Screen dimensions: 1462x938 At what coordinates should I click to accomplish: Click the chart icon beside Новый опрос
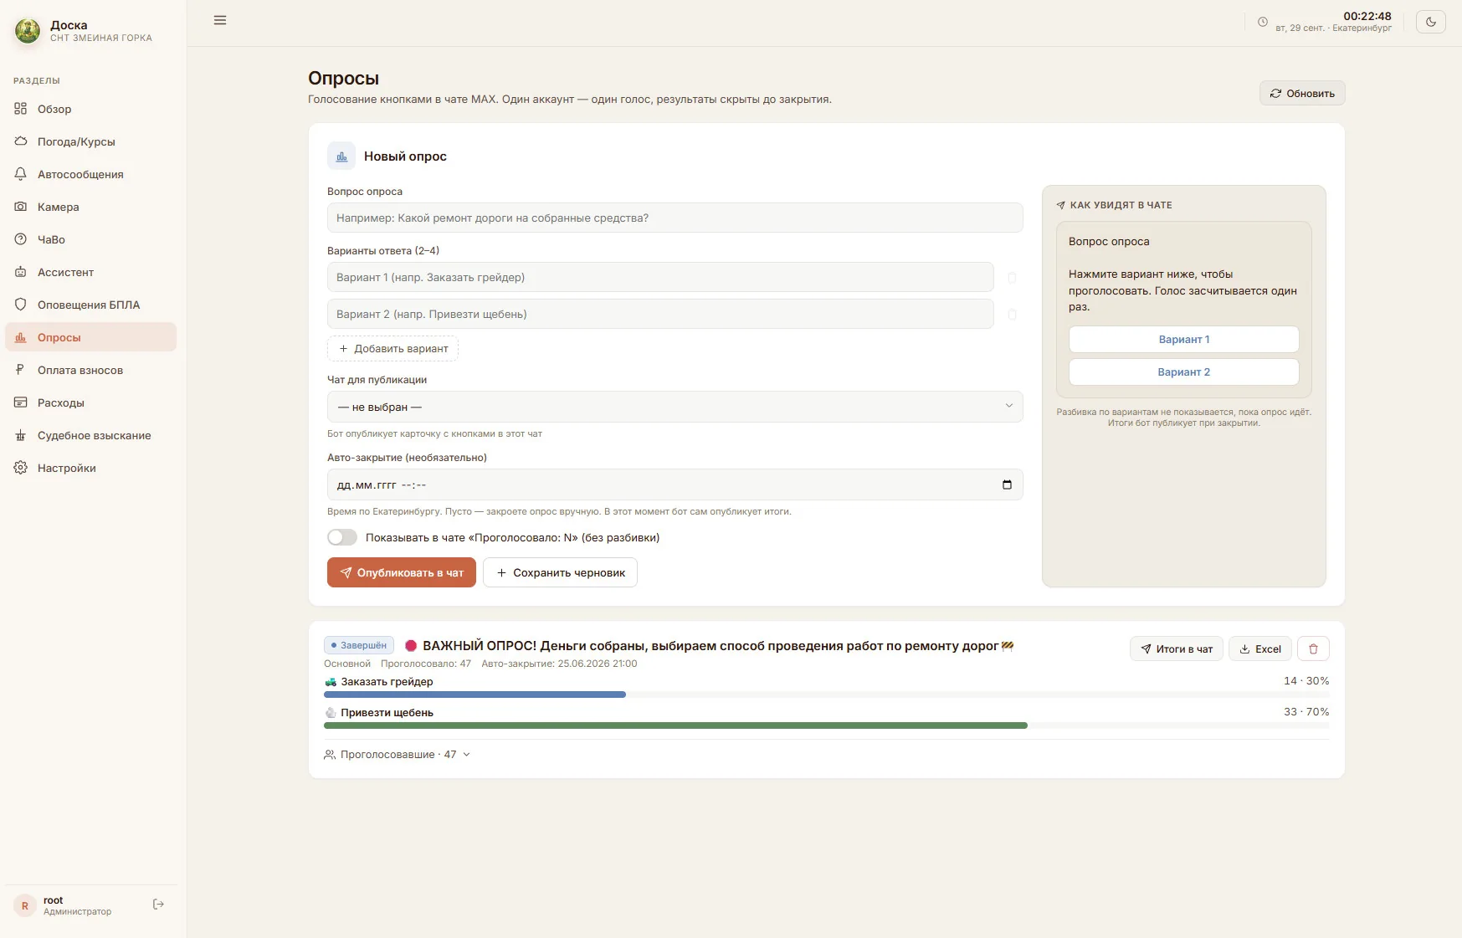[x=341, y=156]
